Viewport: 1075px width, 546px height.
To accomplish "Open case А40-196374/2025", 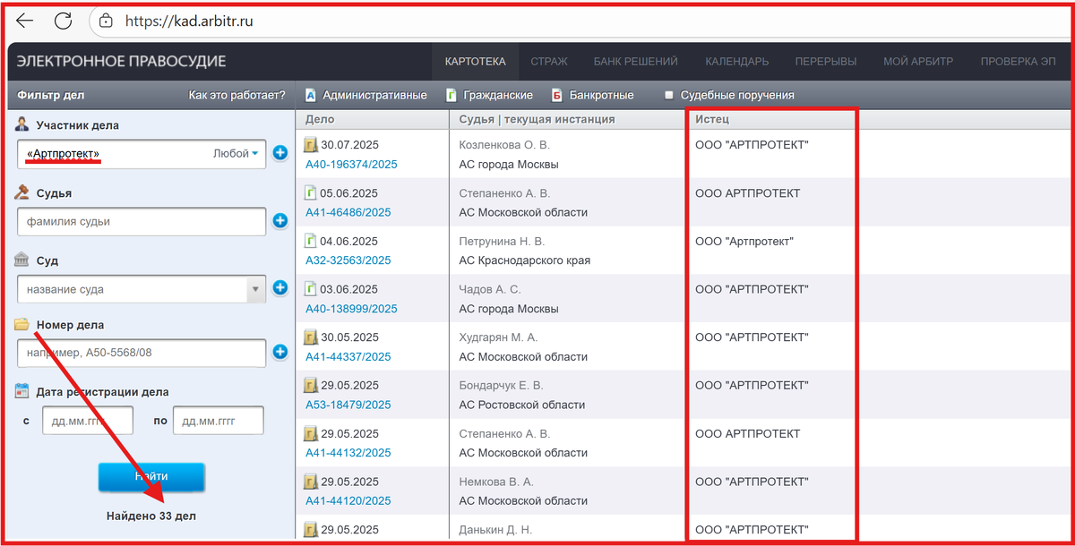I will click(x=351, y=165).
